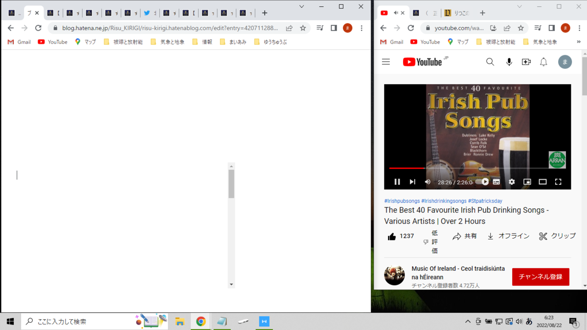Open new tab in Hatena blog window
Screen dimensions: 587x330
[265, 13]
